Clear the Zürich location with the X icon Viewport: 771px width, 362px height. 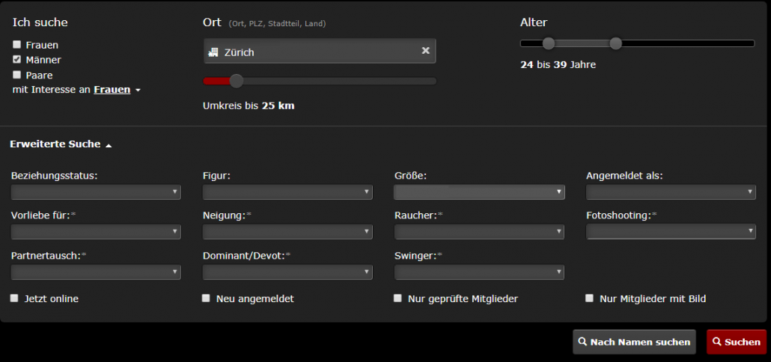click(x=426, y=51)
